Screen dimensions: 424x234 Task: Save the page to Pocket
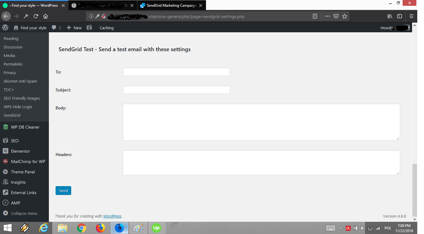point(336,16)
